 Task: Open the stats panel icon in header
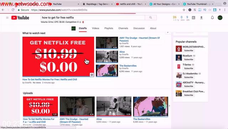click(x=193, y=18)
